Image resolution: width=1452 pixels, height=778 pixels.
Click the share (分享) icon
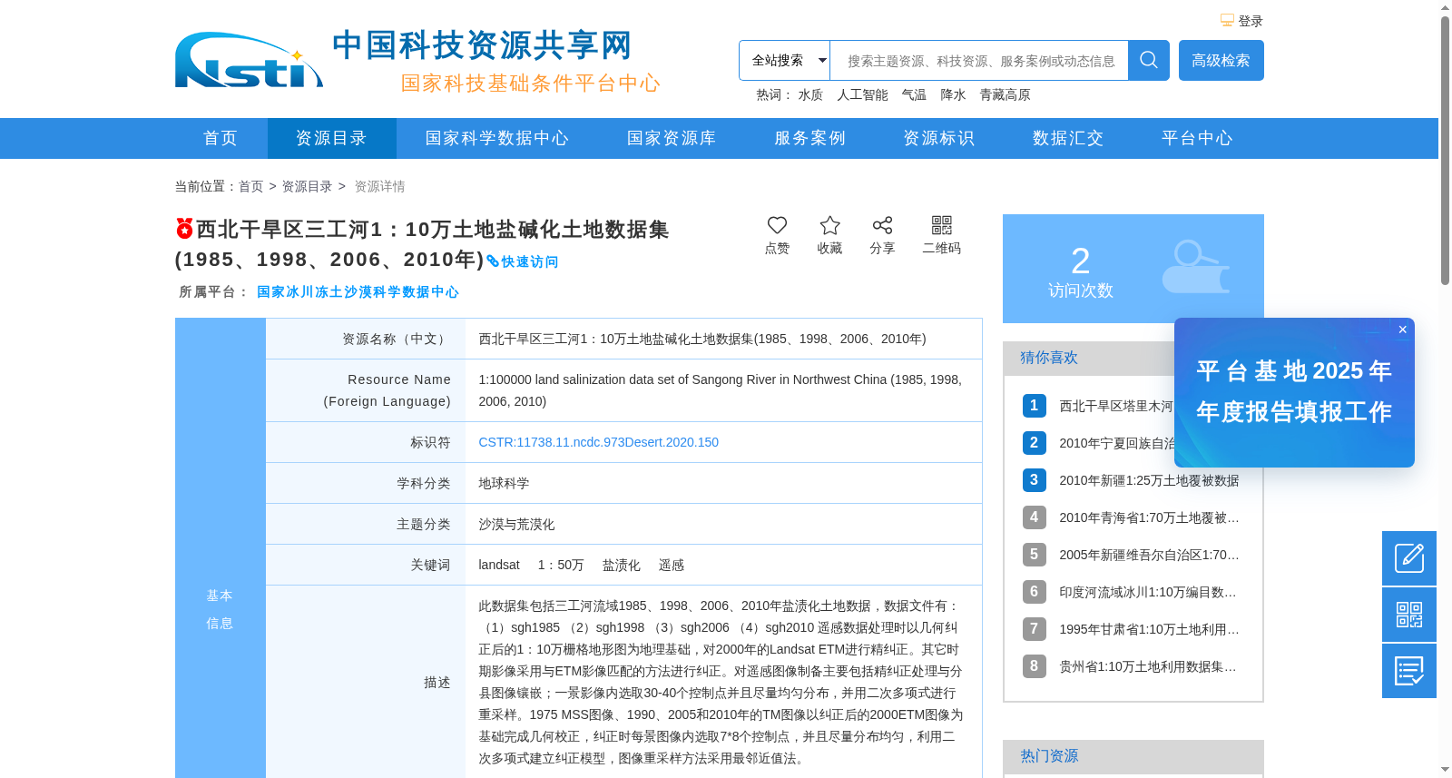point(882,225)
